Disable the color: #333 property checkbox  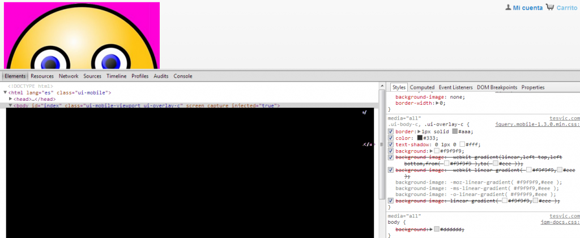(390, 138)
